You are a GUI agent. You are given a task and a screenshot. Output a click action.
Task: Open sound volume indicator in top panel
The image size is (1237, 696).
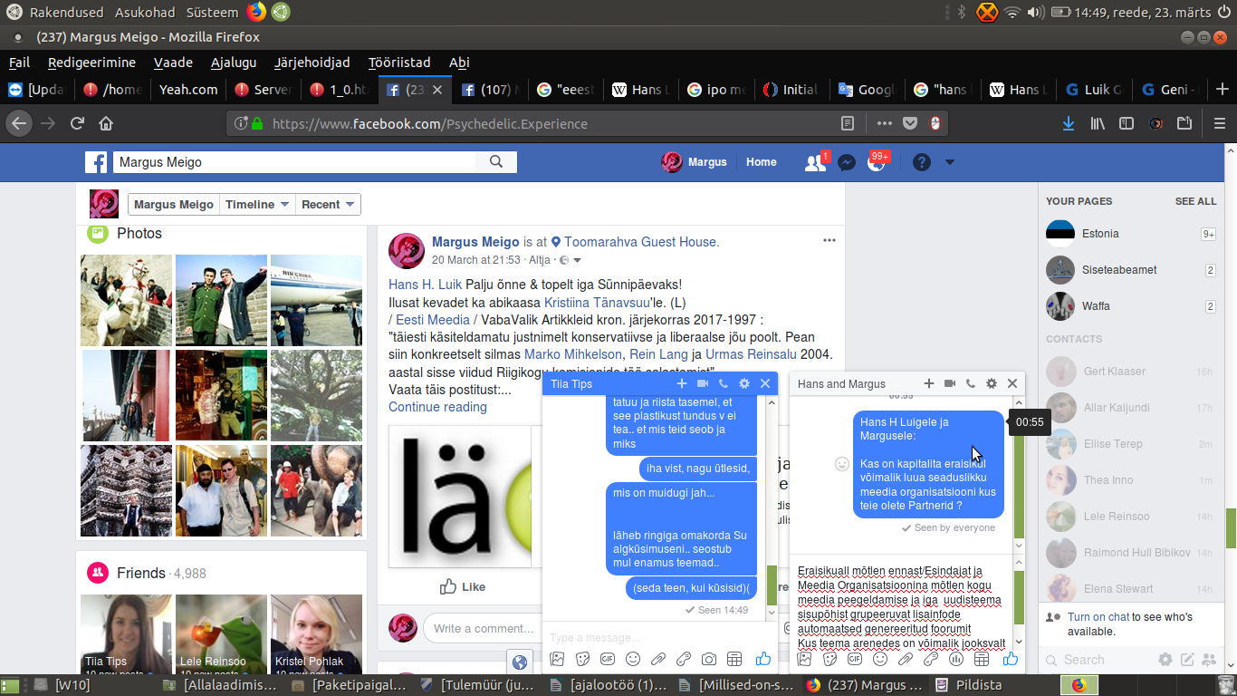(1034, 13)
